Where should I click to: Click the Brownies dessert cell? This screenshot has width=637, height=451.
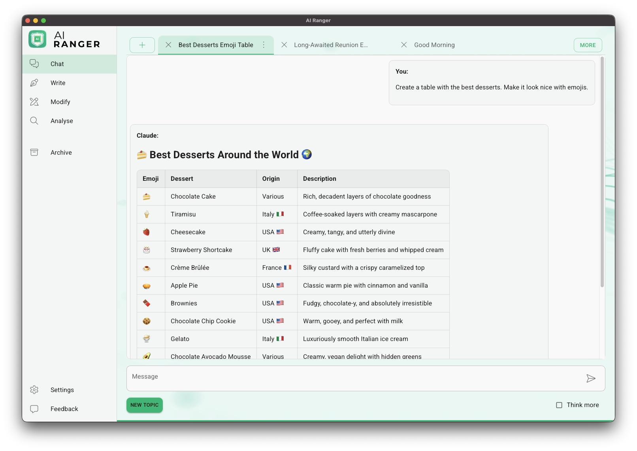tap(211, 303)
